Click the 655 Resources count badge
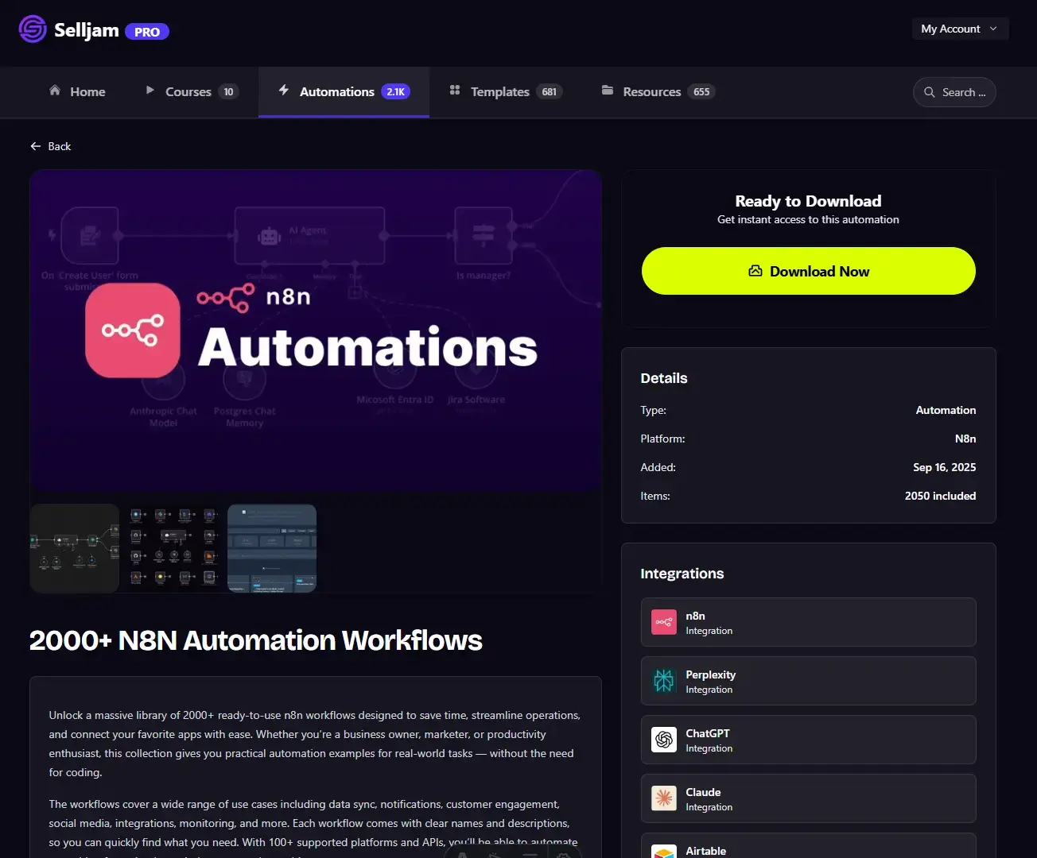 click(x=701, y=91)
